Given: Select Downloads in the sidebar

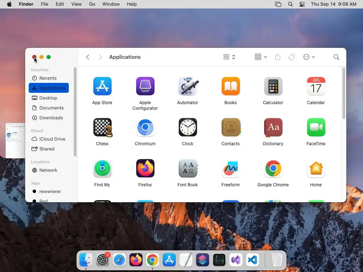Looking at the screenshot, I should click(x=49, y=118).
